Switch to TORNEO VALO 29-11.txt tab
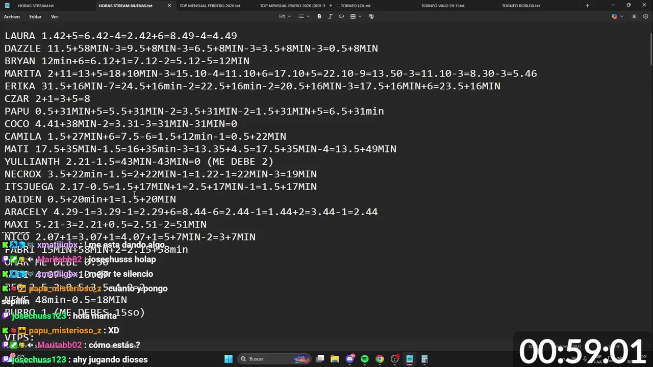 pos(443,6)
